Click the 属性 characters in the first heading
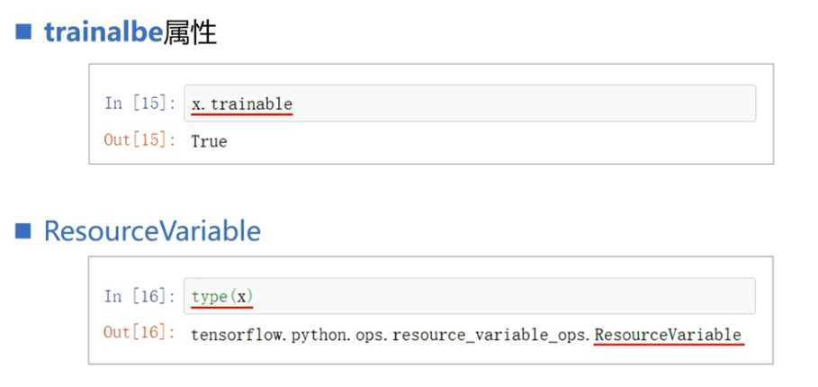The image size is (818, 387). pyautogui.click(x=191, y=33)
